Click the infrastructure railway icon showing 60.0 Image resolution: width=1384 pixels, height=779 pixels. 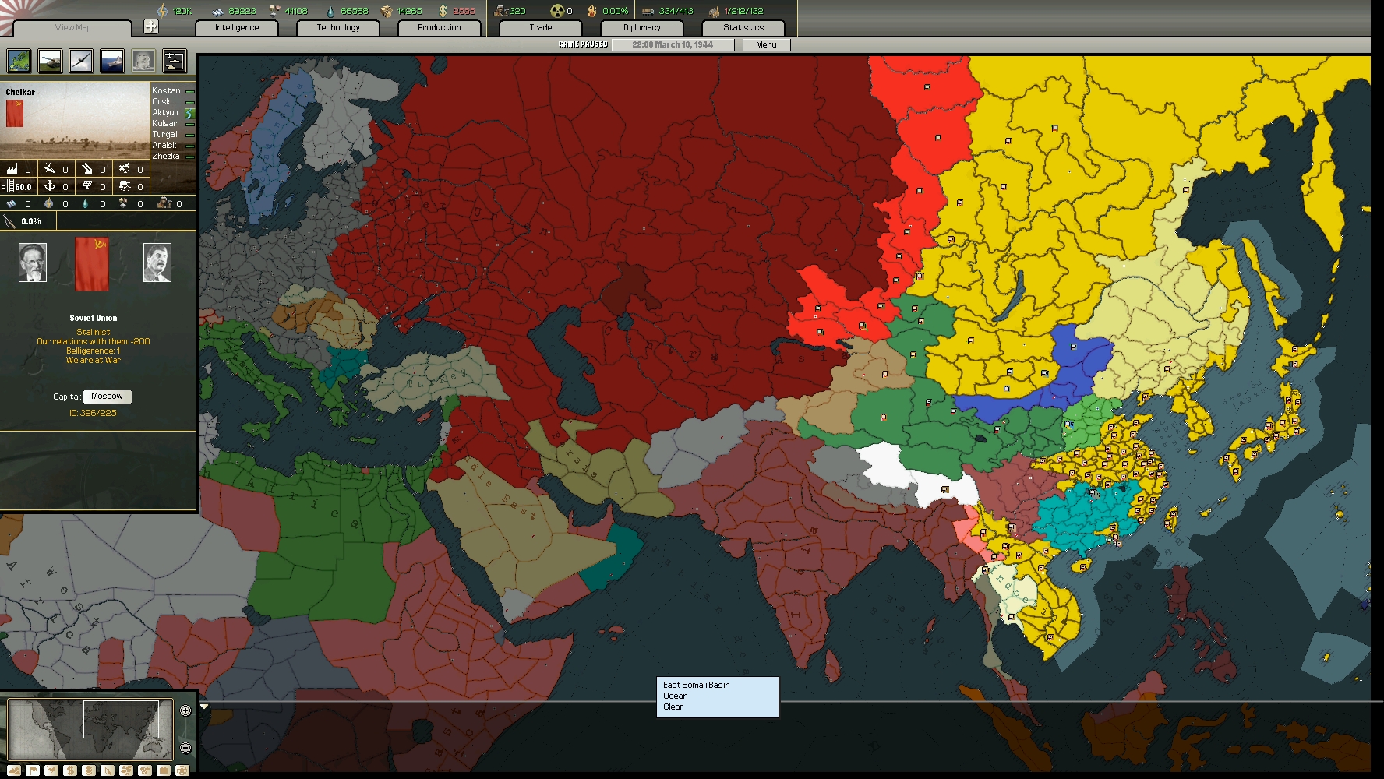8,185
